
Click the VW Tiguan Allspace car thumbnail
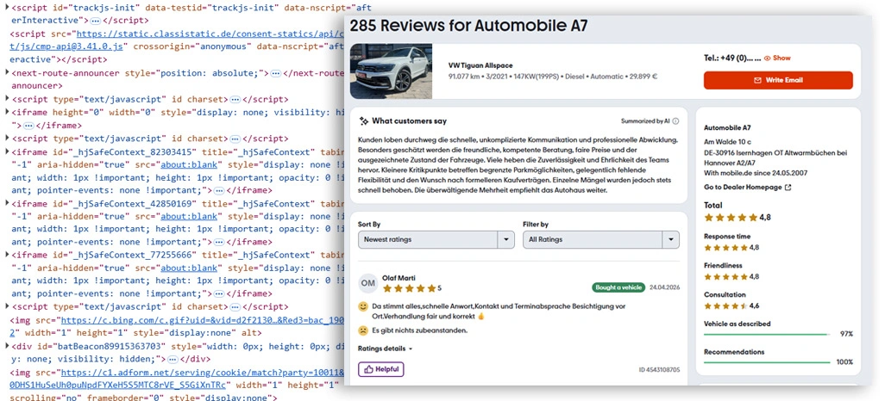[391, 71]
